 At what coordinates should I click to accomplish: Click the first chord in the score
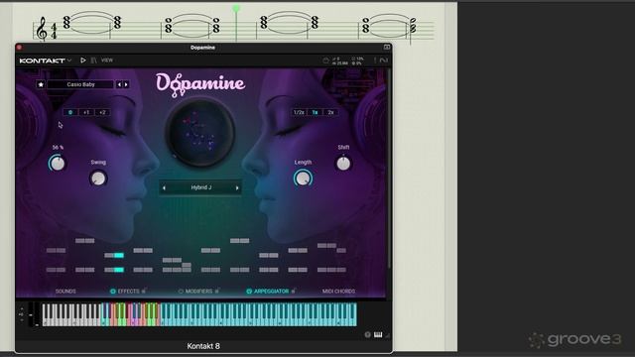[66, 22]
